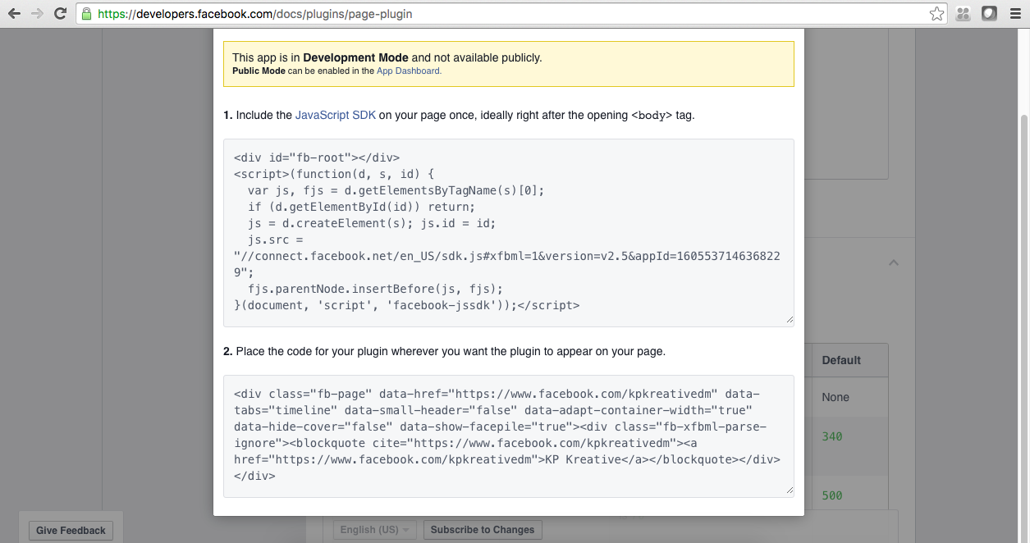Screen dimensions: 1030x543
Task: Click inside the fb-page plugin code box
Action: 509,436
